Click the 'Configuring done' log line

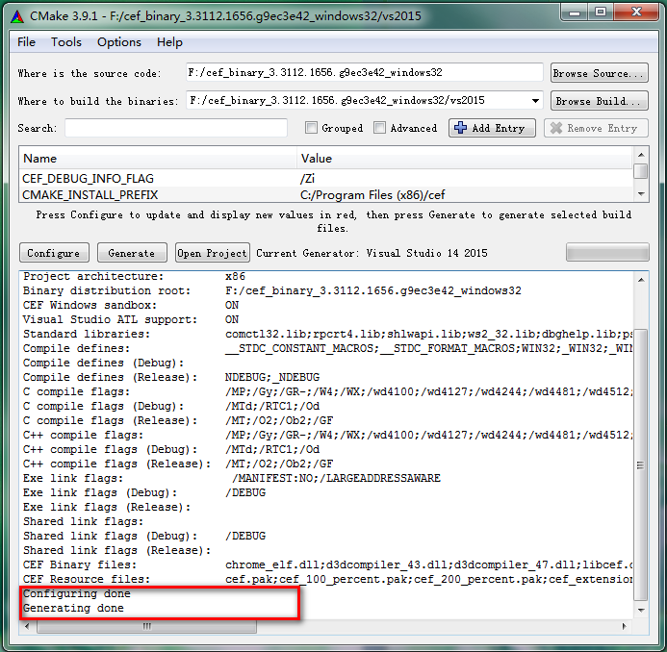pyautogui.click(x=77, y=593)
